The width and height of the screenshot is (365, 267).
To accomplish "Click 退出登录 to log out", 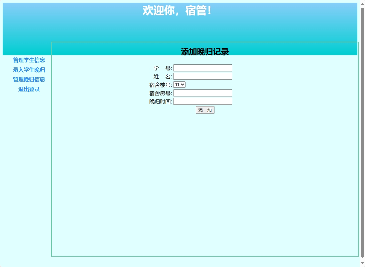I will [x=28, y=89].
